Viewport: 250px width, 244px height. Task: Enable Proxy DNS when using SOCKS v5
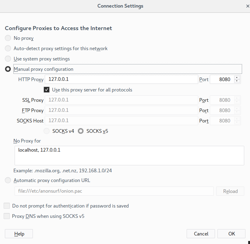(7, 216)
